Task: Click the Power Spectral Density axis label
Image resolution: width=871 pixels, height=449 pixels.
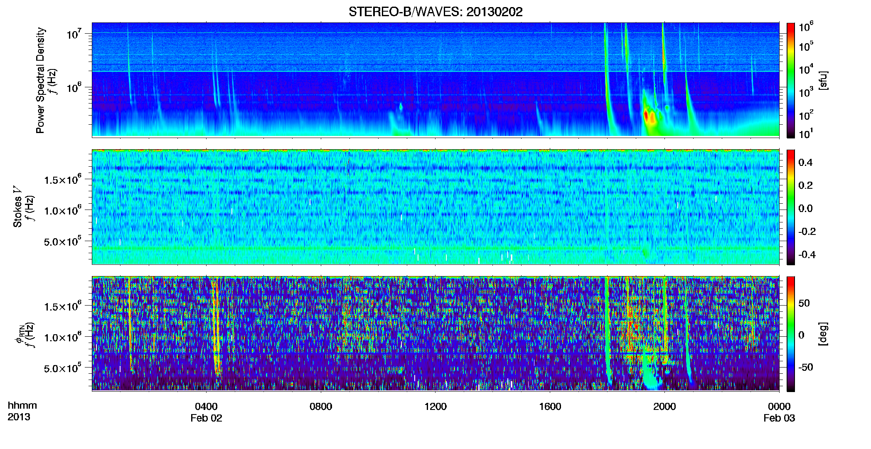Action: (40, 80)
